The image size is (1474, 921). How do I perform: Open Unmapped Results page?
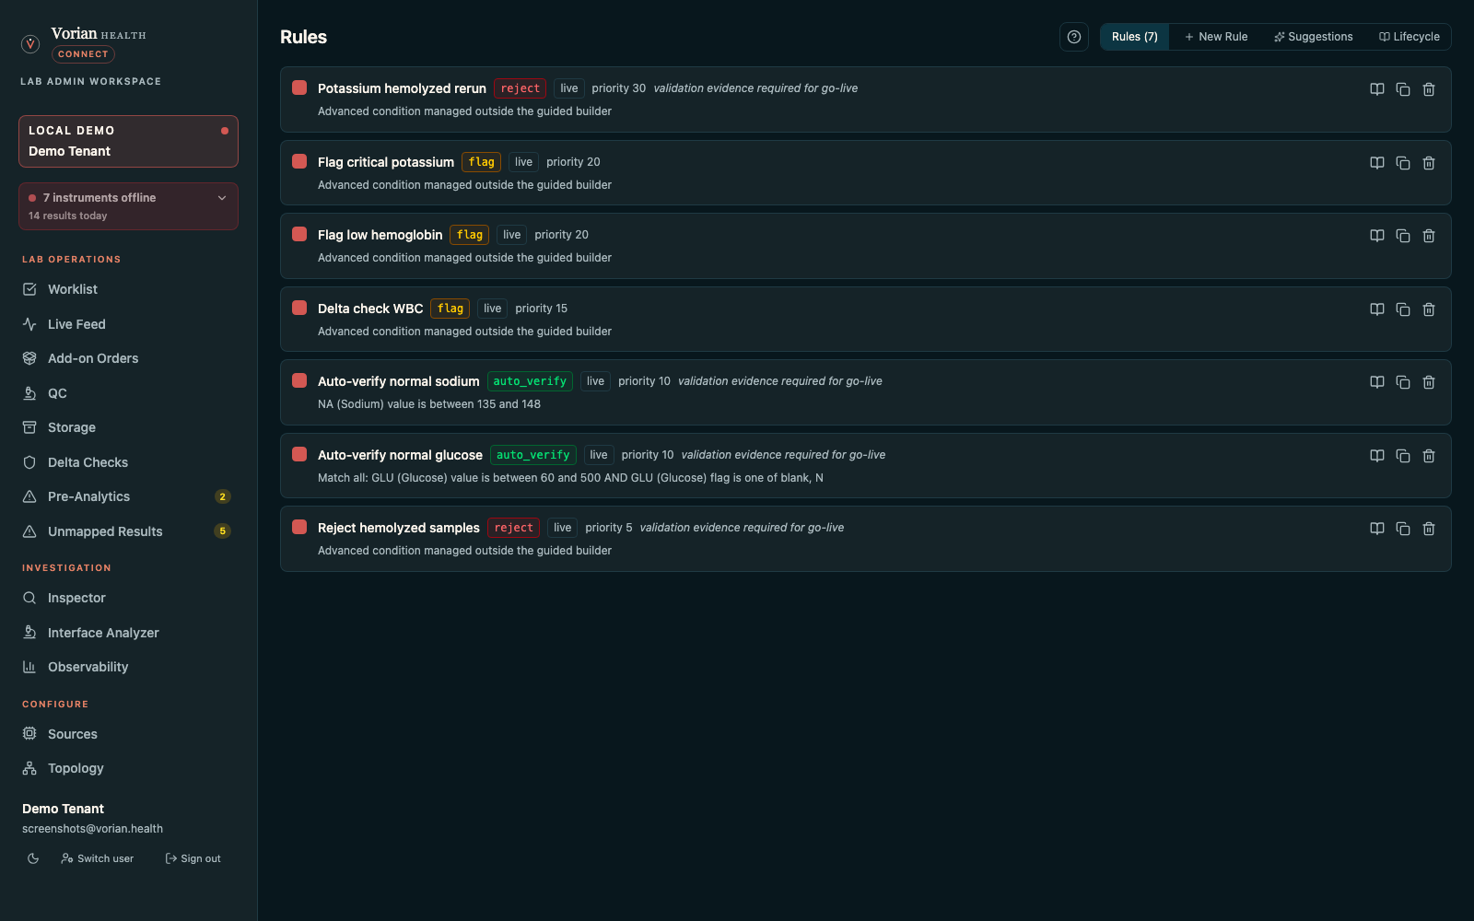tap(128, 531)
